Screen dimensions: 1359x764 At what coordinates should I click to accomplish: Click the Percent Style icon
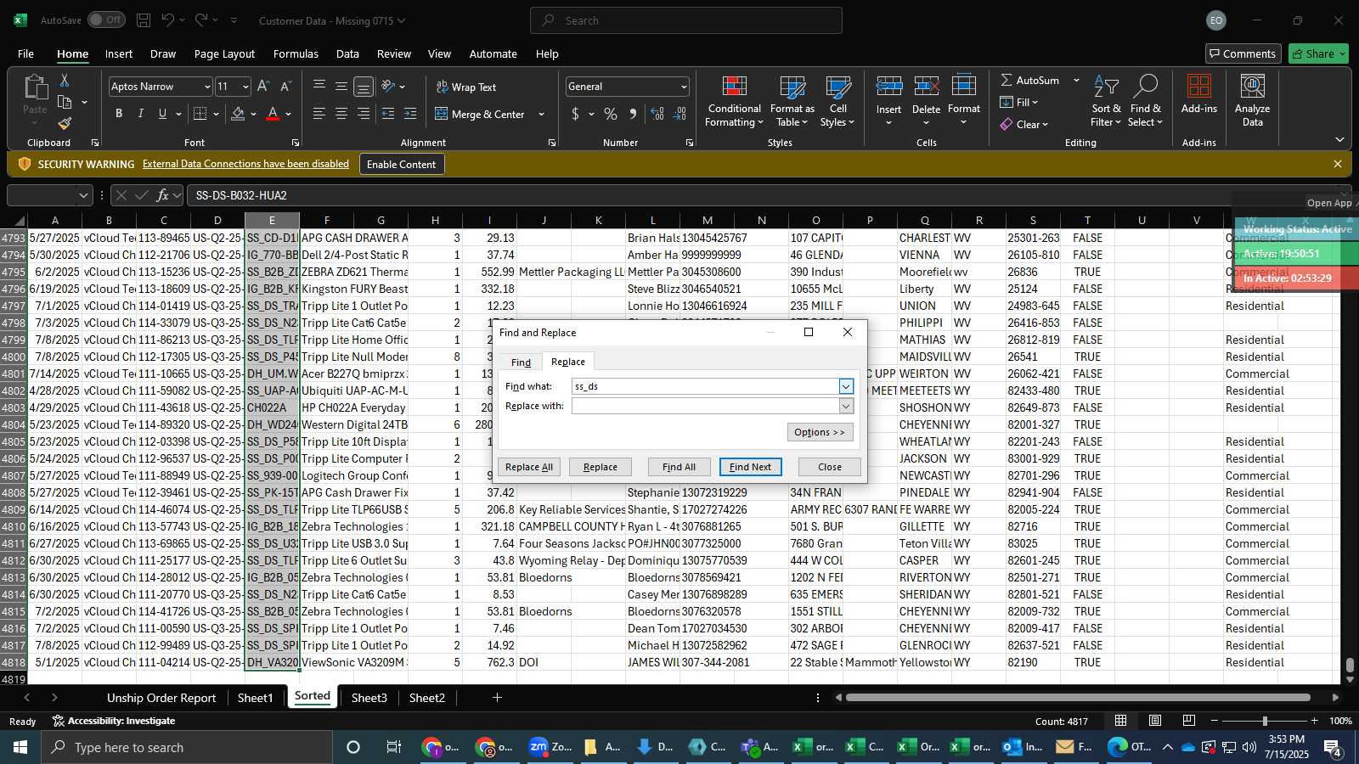pos(611,114)
